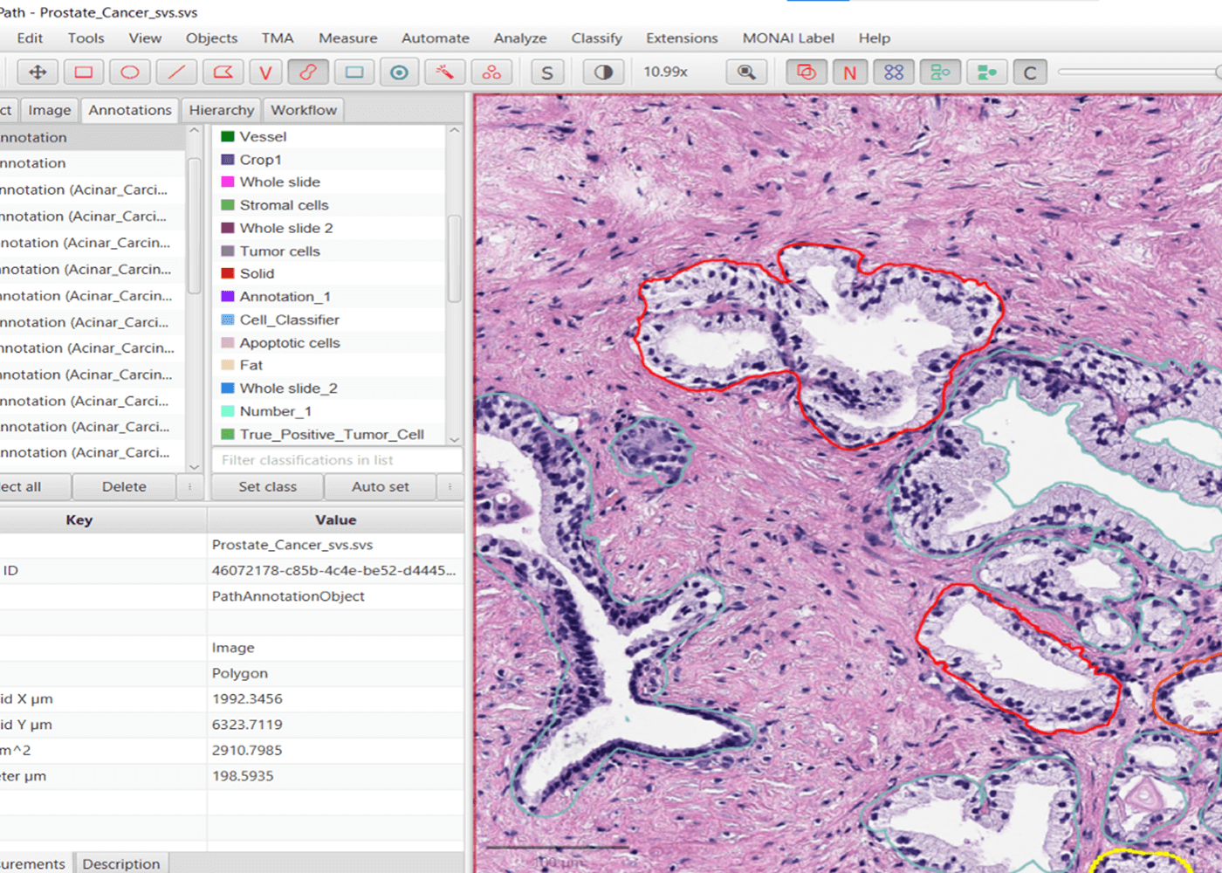Image resolution: width=1222 pixels, height=873 pixels.
Task: Activate the Move tool
Action: pyautogui.click(x=37, y=72)
